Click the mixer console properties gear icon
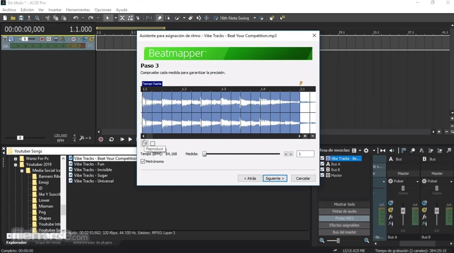 click(x=366, y=150)
